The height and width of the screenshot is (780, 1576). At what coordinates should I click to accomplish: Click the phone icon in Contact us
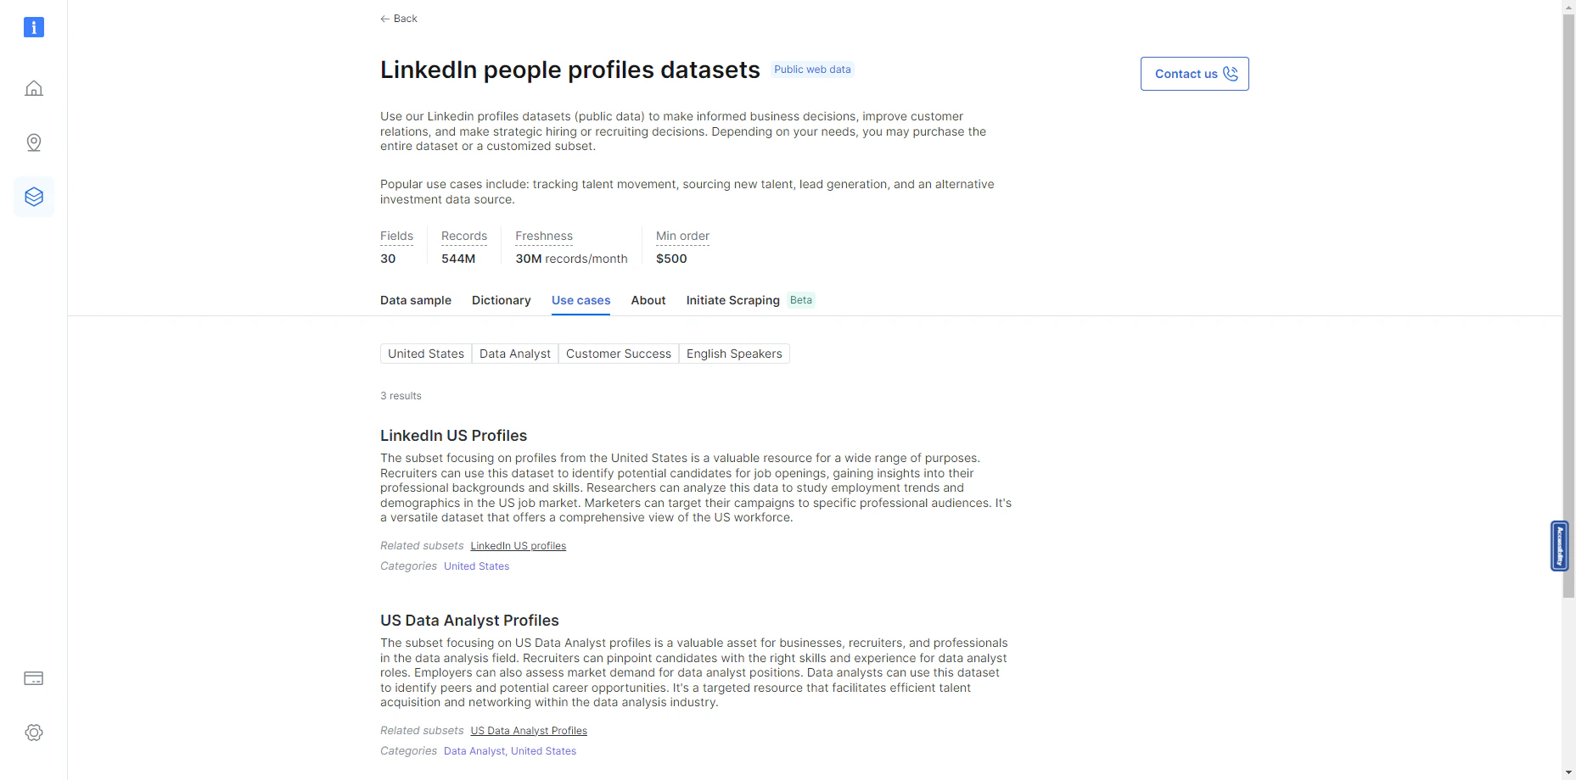tap(1231, 74)
